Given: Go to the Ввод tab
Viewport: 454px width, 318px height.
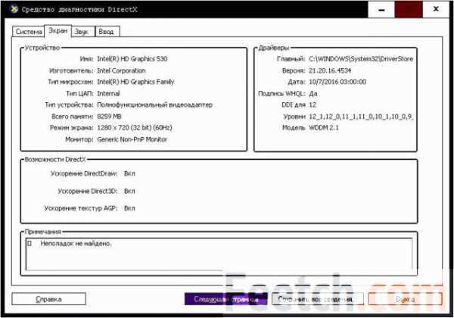Looking at the screenshot, I should click(x=107, y=32).
